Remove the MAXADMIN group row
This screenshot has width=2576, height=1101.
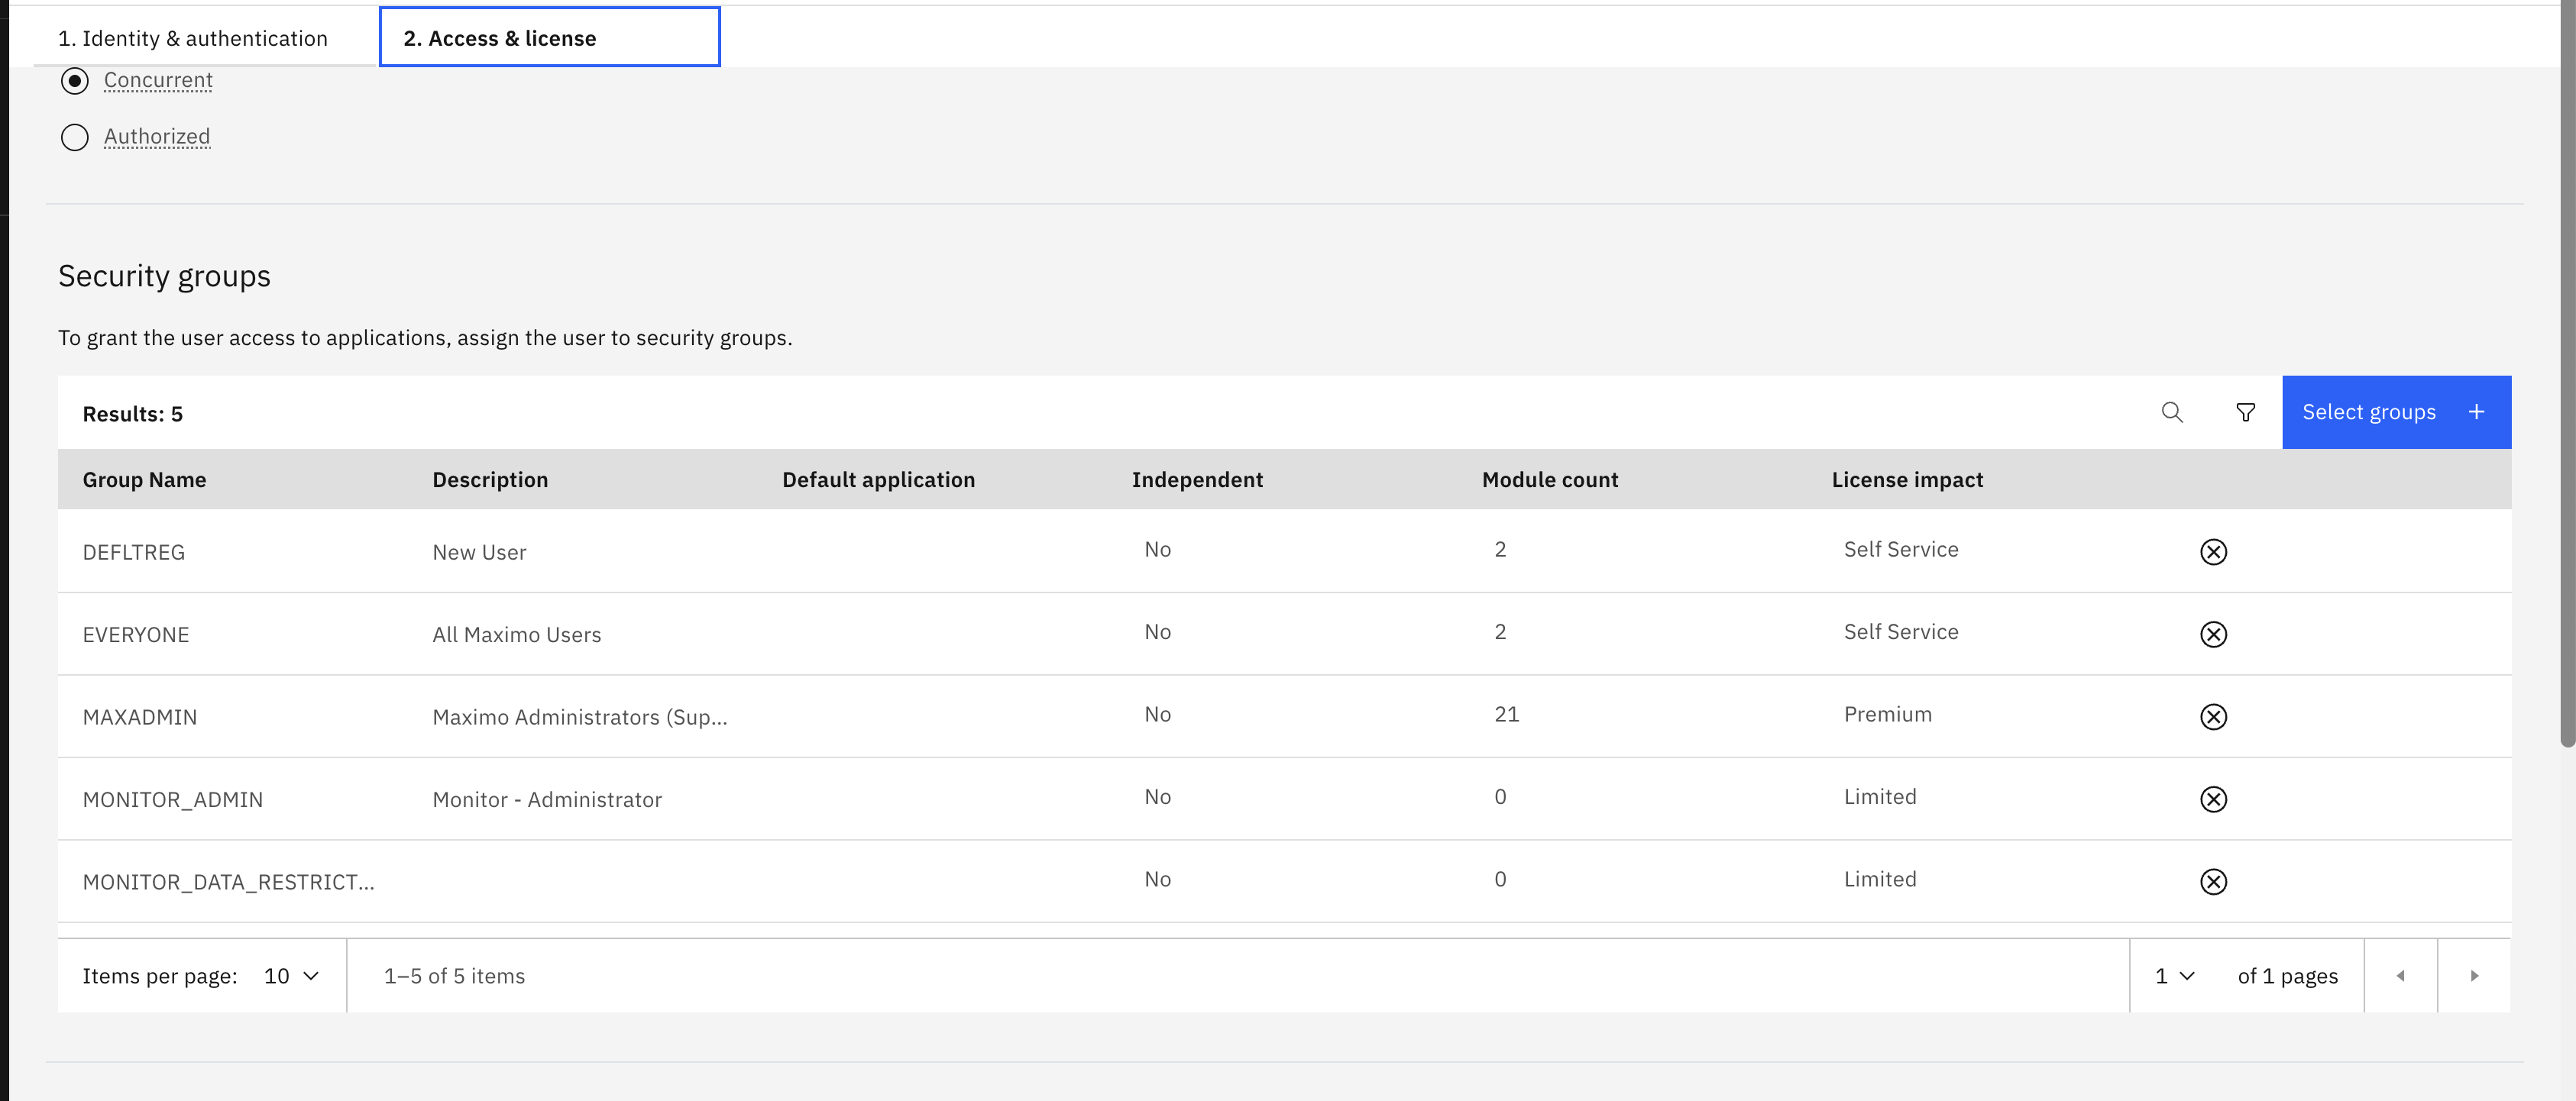2213,716
